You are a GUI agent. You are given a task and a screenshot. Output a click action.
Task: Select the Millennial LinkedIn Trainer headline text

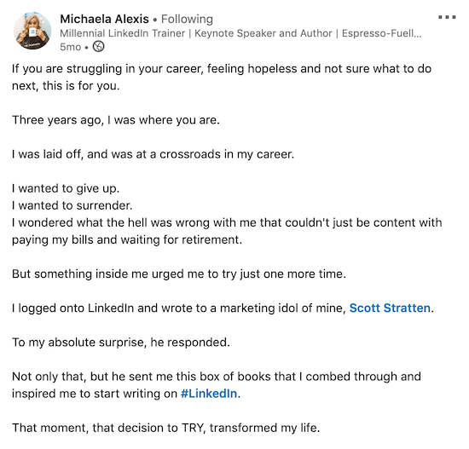(123, 33)
